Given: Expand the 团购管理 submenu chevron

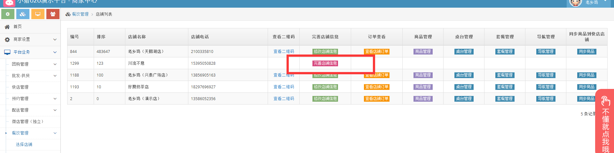Looking at the screenshot, I should pos(55,64).
